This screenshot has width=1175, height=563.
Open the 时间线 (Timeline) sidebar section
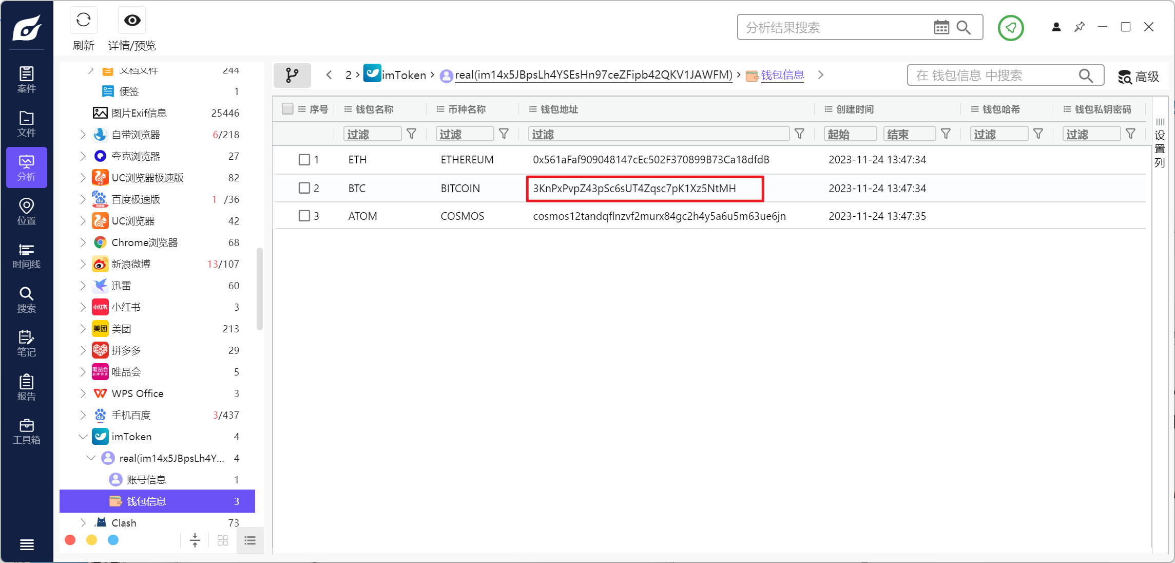[27, 256]
